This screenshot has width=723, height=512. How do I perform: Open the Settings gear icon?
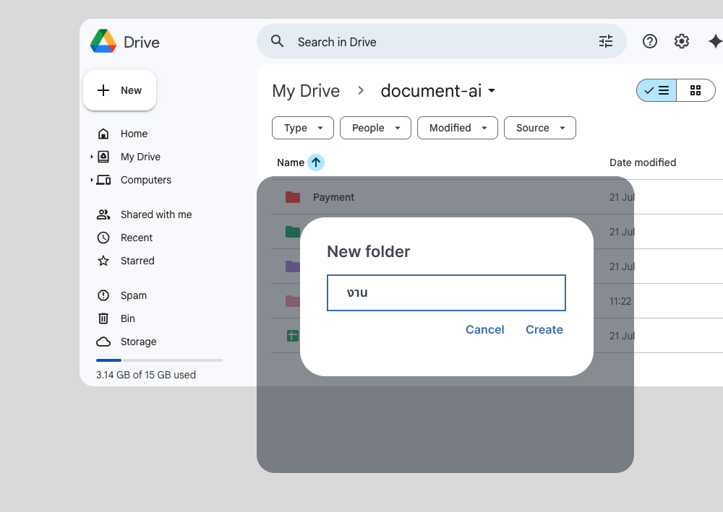682,42
